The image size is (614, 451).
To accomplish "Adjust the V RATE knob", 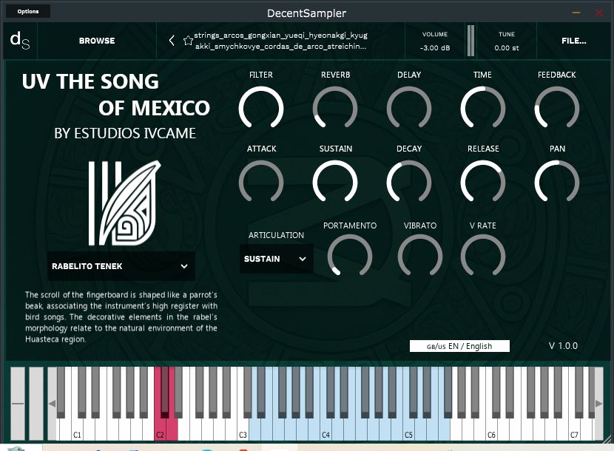I will click(483, 257).
